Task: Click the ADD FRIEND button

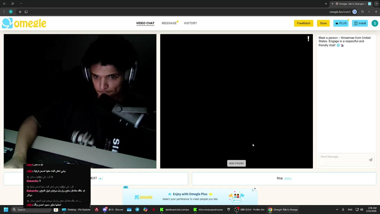Action: (236, 163)
